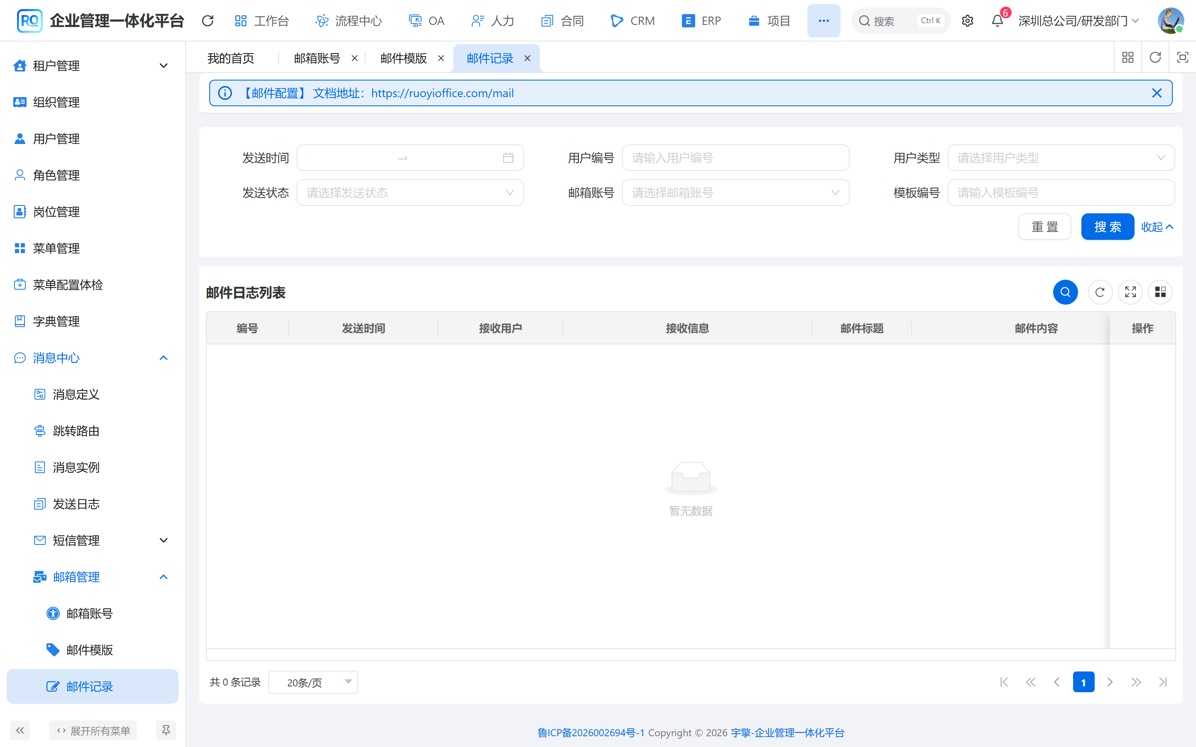The image size is (1196, 747).
Task: Close the 邮件模版 tab
Action: click(441, 58)
